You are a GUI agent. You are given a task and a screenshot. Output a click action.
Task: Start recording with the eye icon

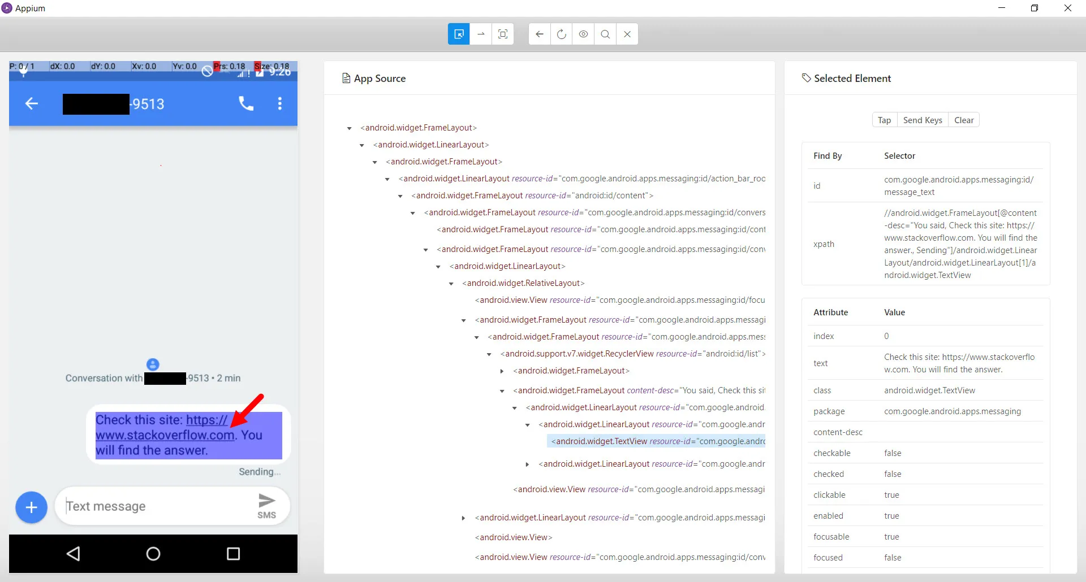pos(583,34)
